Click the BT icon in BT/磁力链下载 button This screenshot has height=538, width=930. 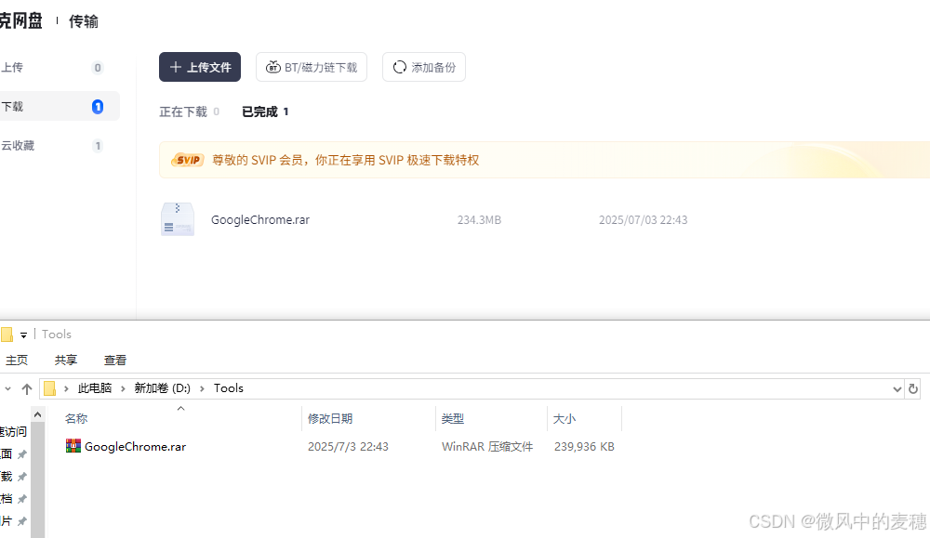click(272, 67)
